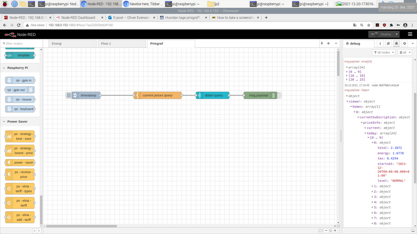Click the zoom in plus icon
The width and height of the screenshot is (417, 234).
[x=335, y=230]
